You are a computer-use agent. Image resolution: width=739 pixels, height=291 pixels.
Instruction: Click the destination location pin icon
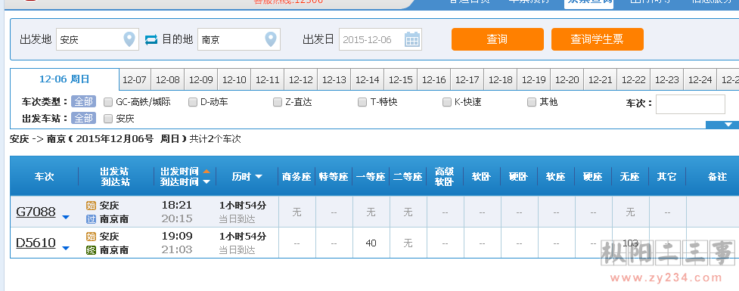[x=271, y=39]
